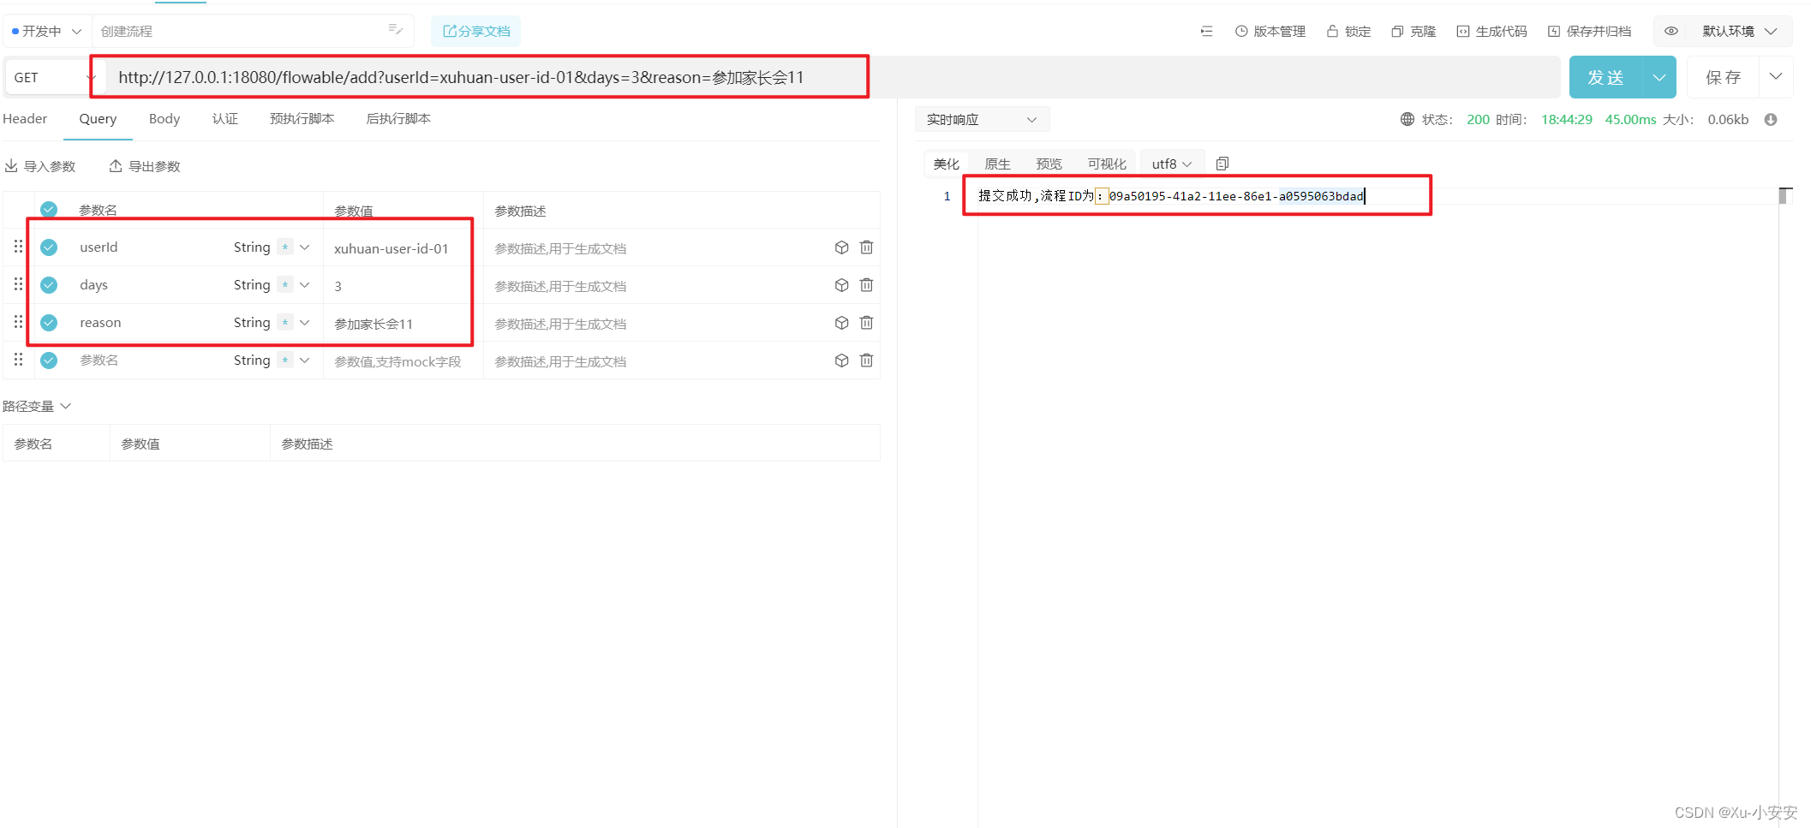The height and width of the screenshot is (828, 1811).
Task: Click the 保存 save button
Action: click(1723, 78)
